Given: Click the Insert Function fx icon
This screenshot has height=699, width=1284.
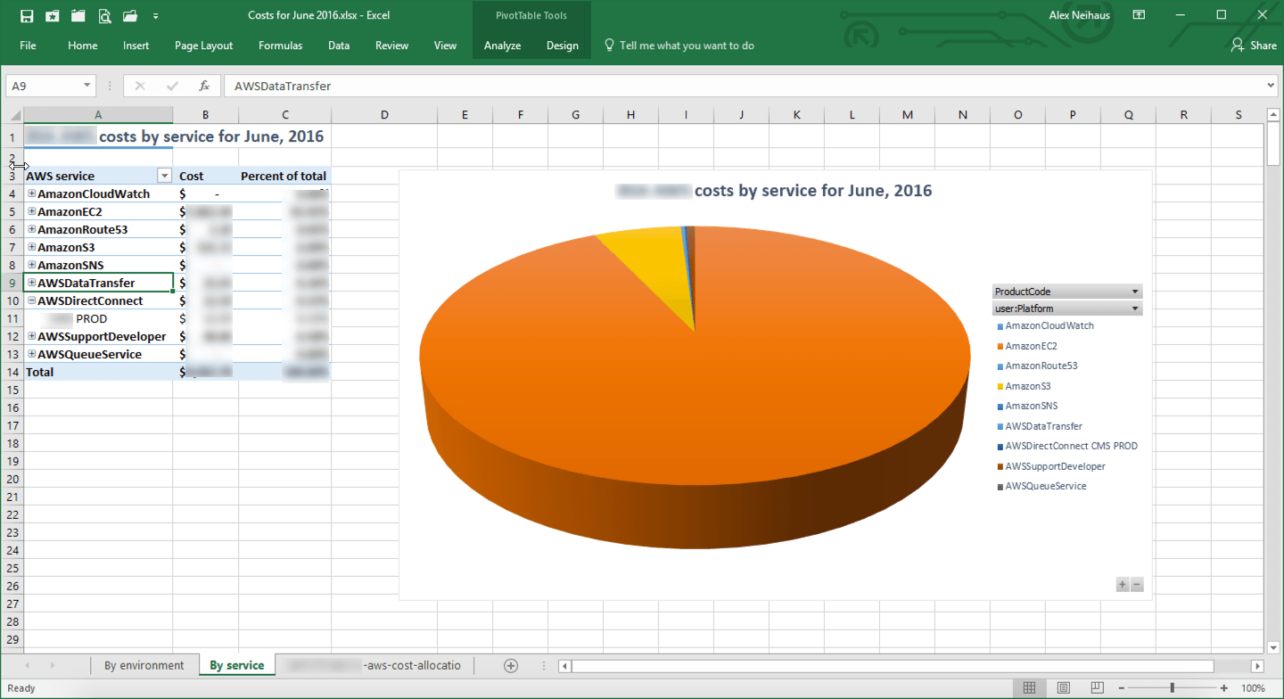Looking at the screenshot, I should 204,86.
